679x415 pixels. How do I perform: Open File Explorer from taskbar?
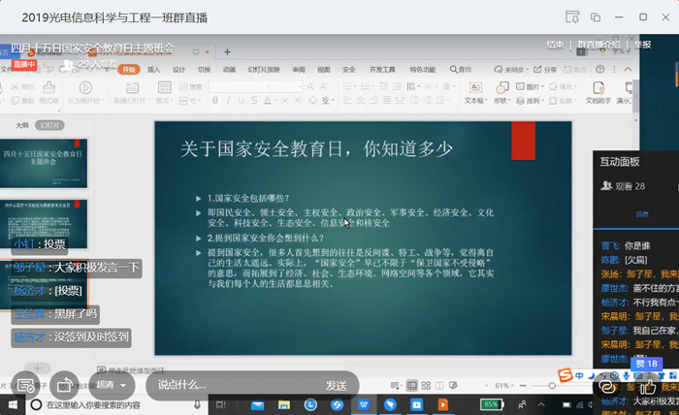284,405
